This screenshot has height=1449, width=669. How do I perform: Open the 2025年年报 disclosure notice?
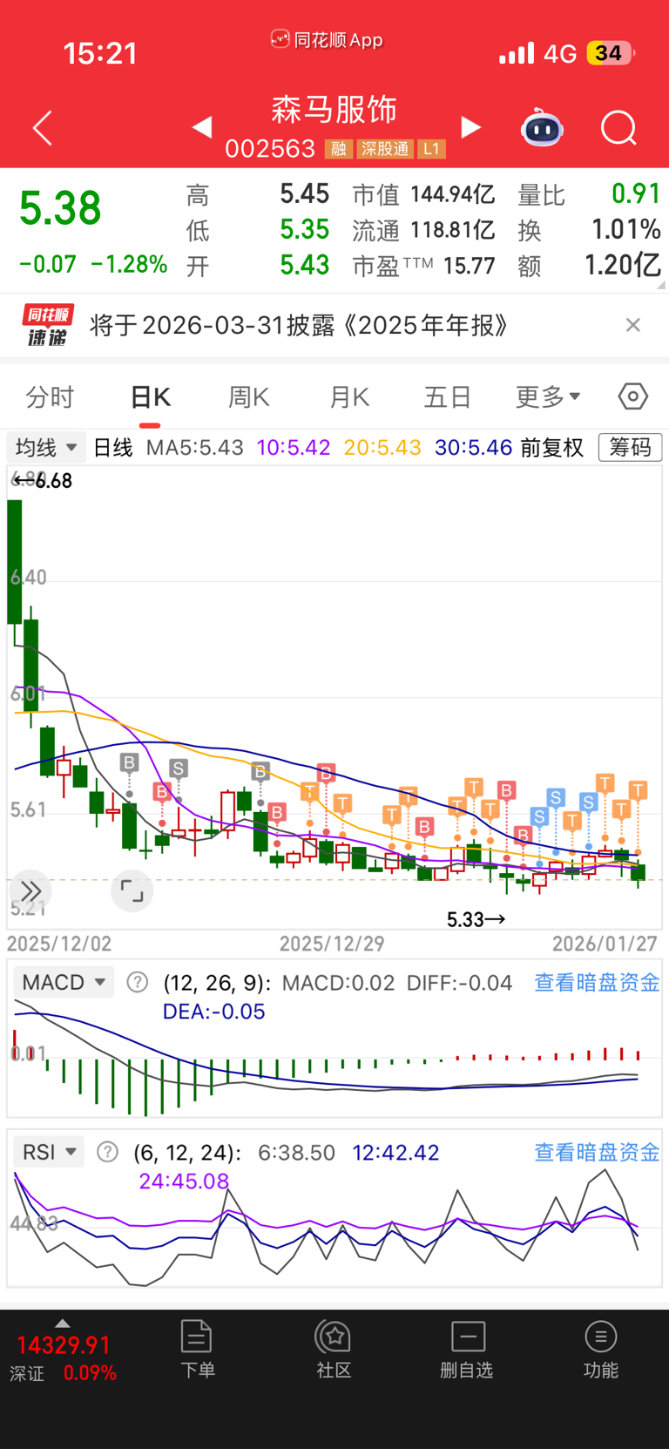299,326
